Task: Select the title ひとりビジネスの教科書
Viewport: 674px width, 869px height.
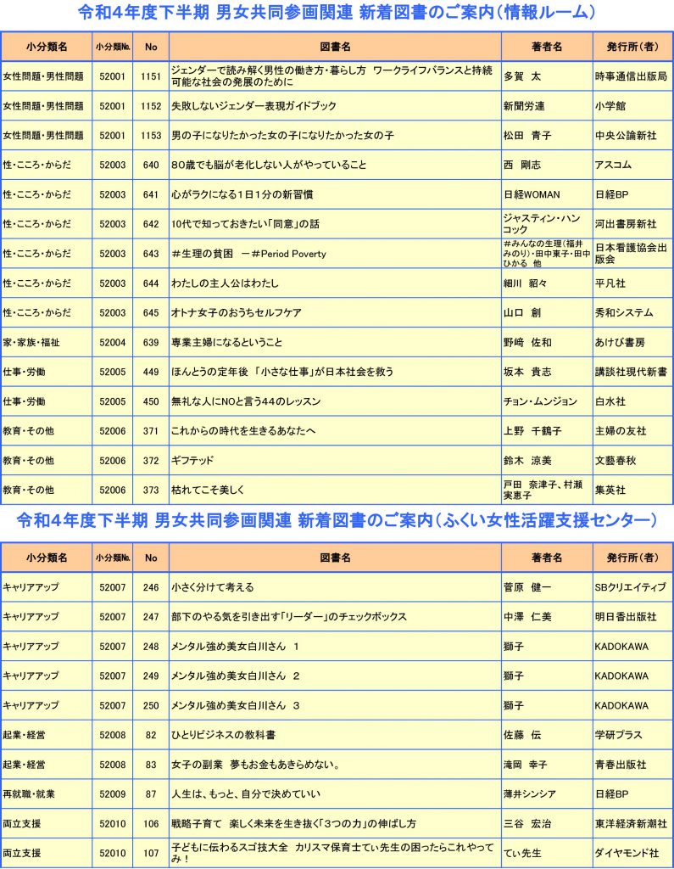Action: pyautogui.click(x=223, y=735)
